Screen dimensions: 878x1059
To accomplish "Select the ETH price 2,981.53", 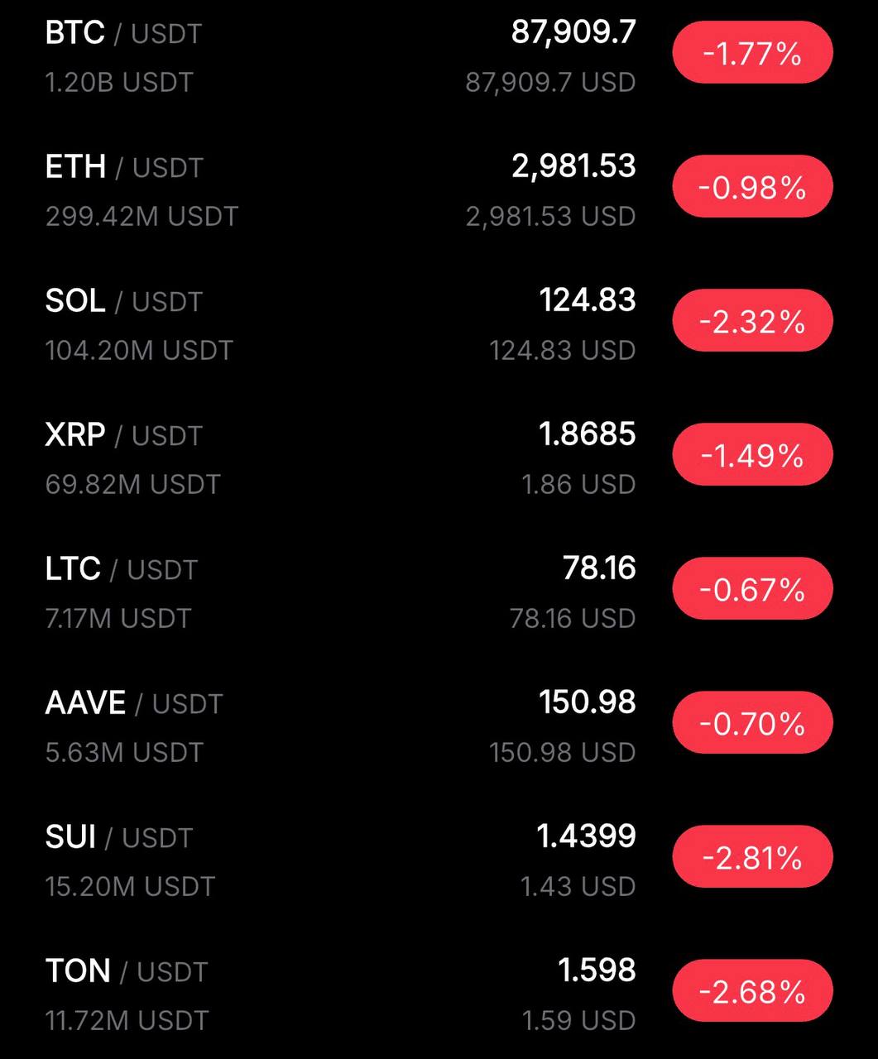I will [x=573, y=166].
